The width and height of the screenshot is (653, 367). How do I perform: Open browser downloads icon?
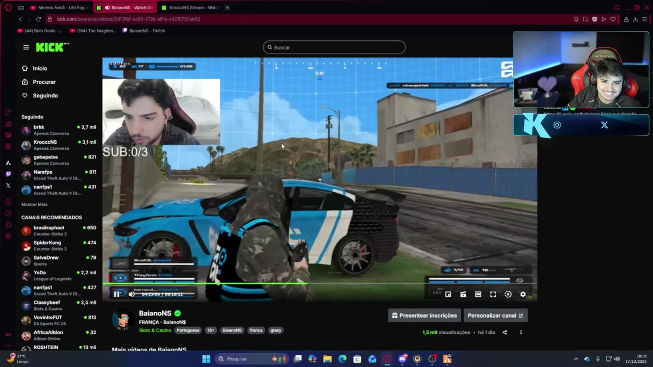tap(635, 19)
